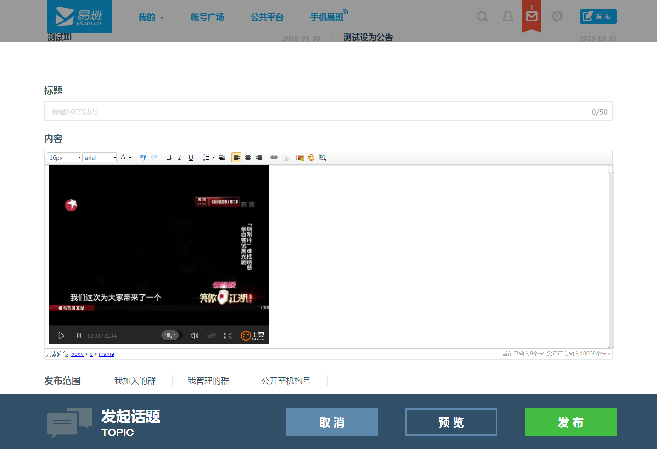Open the user profile icon
The height and width of the screenshot is (449, 657).
click(508, 17)
